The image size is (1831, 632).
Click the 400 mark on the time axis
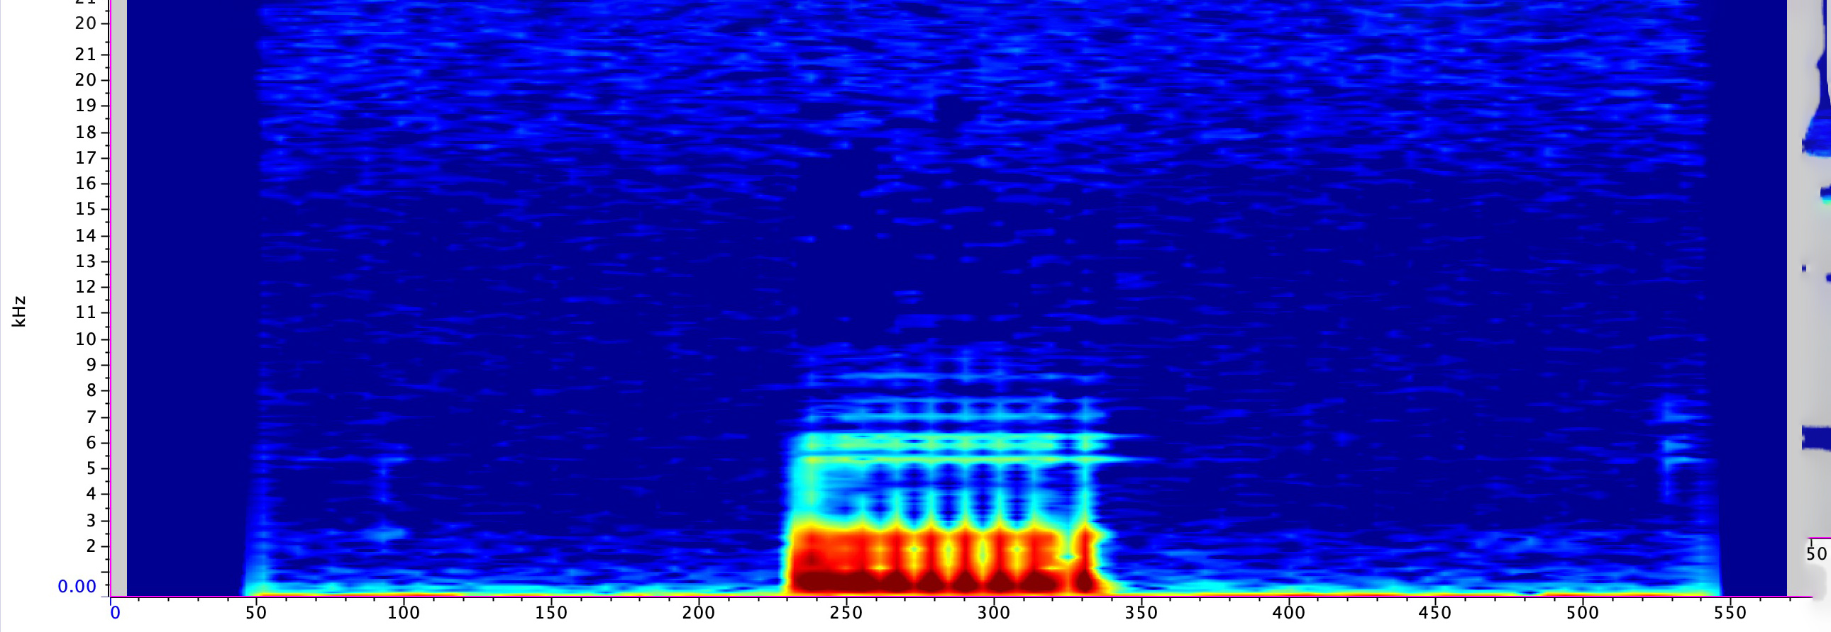point(1288,613)
